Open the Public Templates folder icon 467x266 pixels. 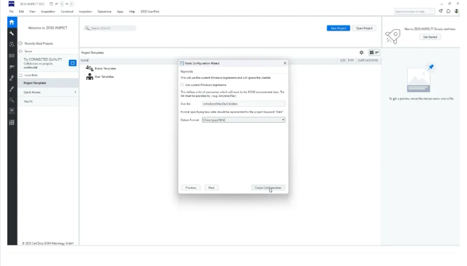89,69
